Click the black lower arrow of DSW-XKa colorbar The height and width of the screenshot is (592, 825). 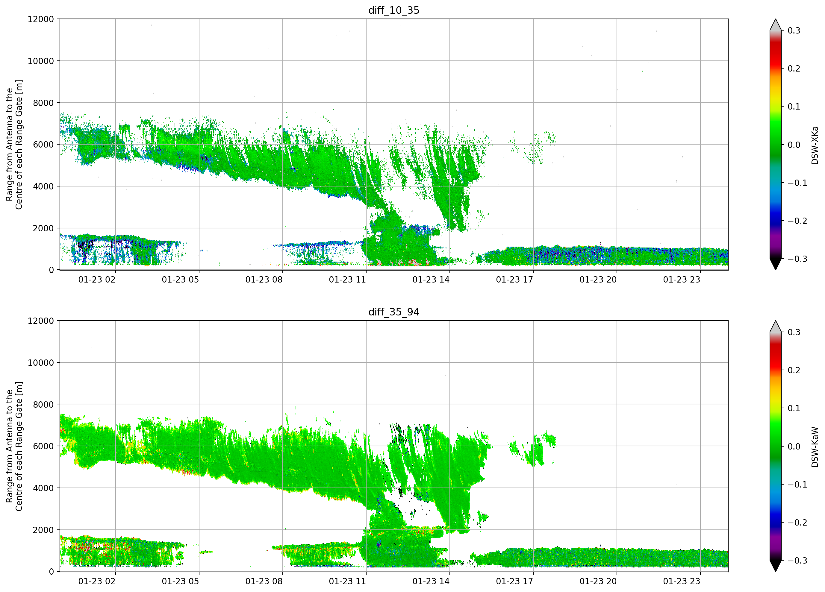pos(776,264)
